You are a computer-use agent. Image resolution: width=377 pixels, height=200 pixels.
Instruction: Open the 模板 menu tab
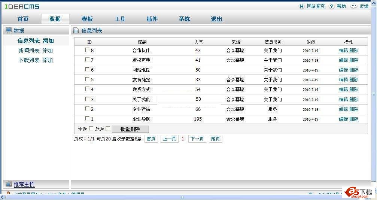(x=87, y=19)
